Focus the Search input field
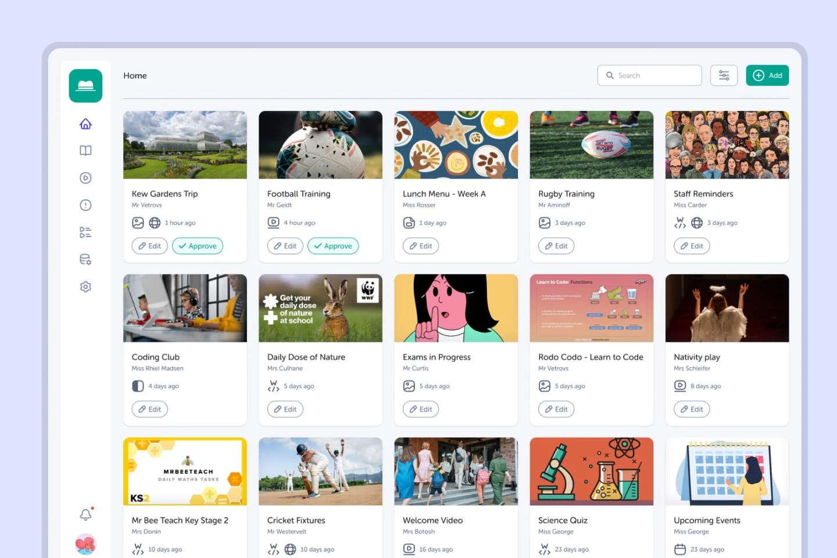 (650, 76)
